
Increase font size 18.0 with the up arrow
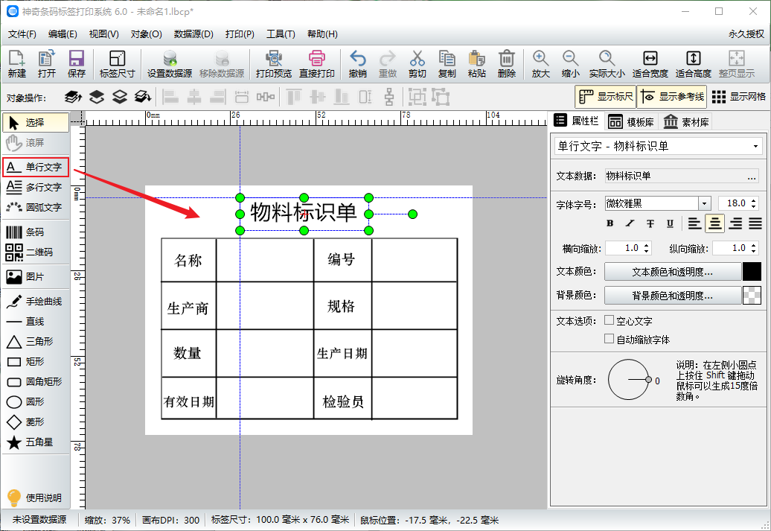[753, 200]
